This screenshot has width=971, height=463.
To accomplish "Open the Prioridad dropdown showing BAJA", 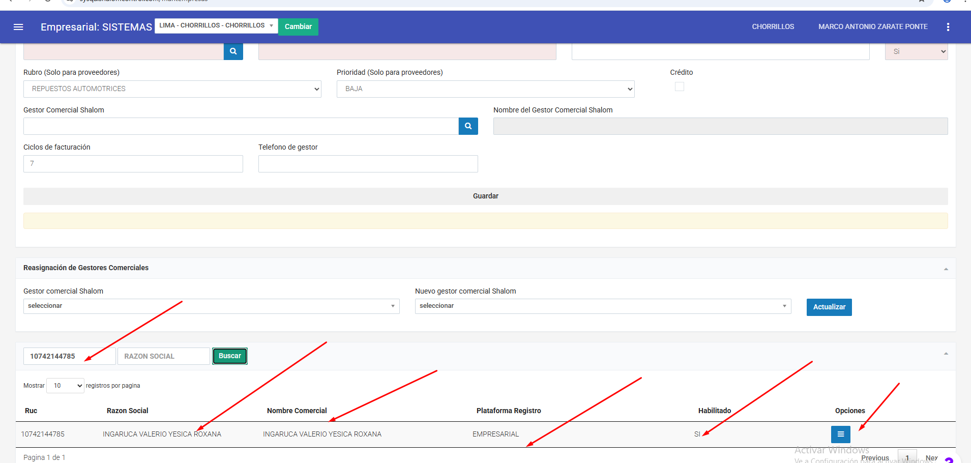I will (x=485, y=89).
